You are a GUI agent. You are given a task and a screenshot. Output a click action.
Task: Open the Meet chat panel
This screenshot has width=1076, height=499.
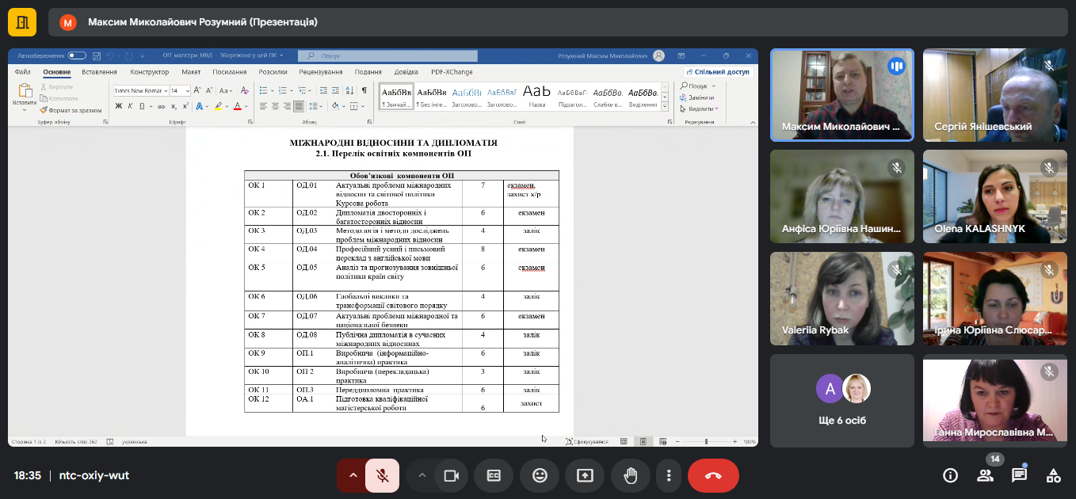click(1019, 475)
